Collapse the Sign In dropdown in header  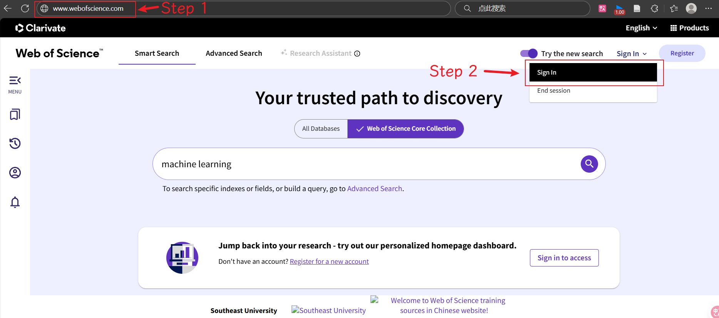coord(631,54)
